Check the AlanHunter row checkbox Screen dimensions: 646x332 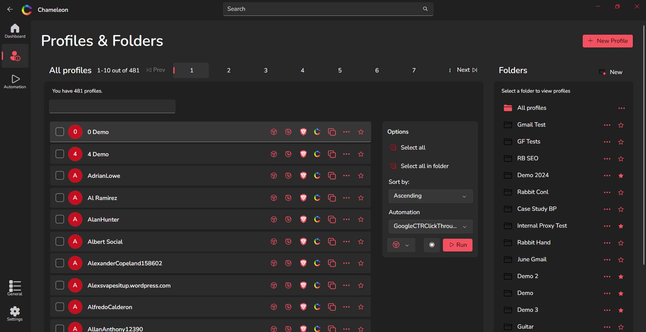pos(60,219)
